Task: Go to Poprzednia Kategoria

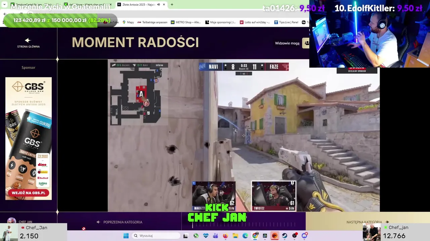Action: point(119,222)
